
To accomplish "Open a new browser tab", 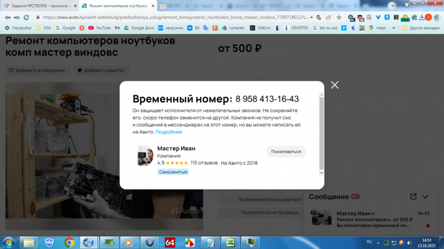I will click(162, 6).
